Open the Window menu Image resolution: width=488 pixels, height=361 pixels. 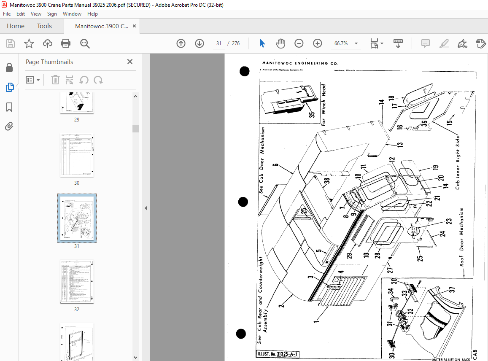72,13
